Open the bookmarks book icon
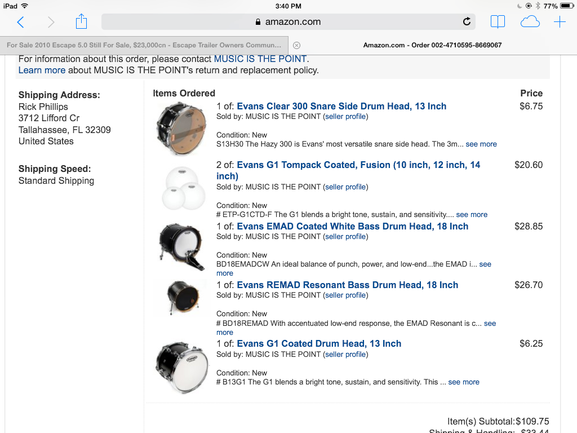Screen dimensions: 577x433 [498, 22]
